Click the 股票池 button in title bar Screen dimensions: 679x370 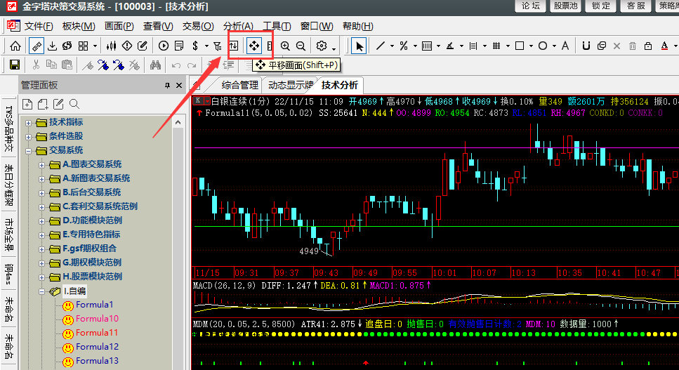566,6
